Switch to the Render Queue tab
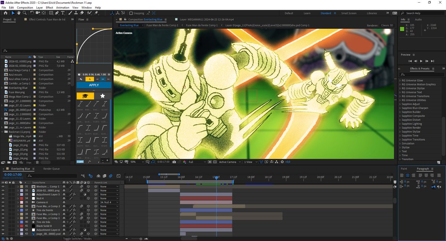The width and height of the screenshot is (446, 241). (x=51, y=169)
